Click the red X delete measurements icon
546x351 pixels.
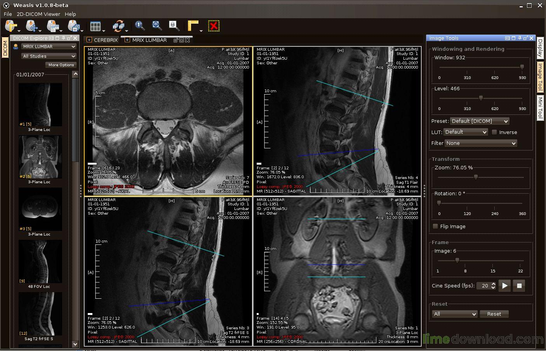coord(214,26)
